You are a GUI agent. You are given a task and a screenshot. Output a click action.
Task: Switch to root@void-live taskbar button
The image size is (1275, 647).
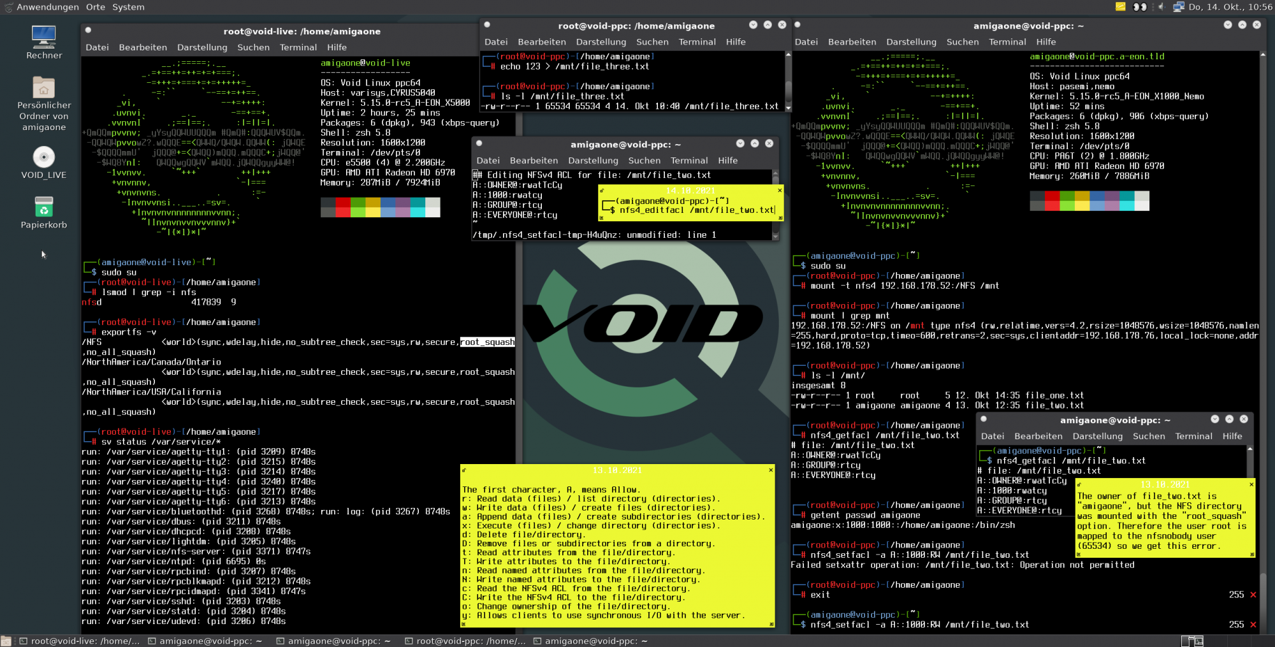coord(79,641)
